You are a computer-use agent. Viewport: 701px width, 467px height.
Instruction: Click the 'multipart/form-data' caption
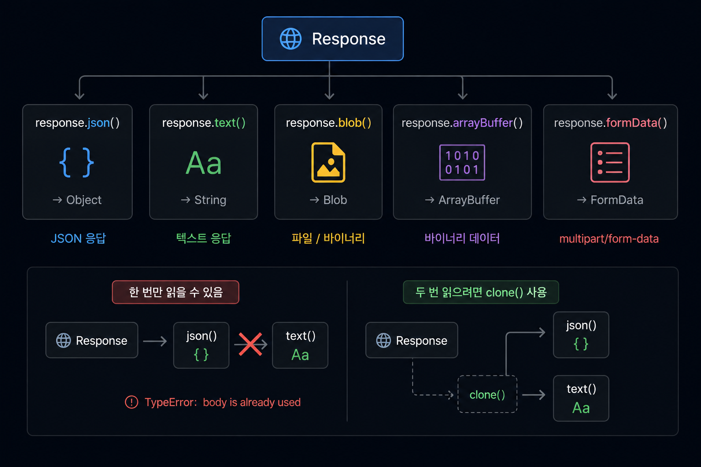[x=609, y=239]
